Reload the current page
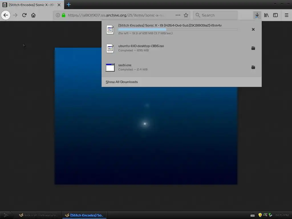Image resolution: width=292 pixels, height=219 pixels. 24,15
